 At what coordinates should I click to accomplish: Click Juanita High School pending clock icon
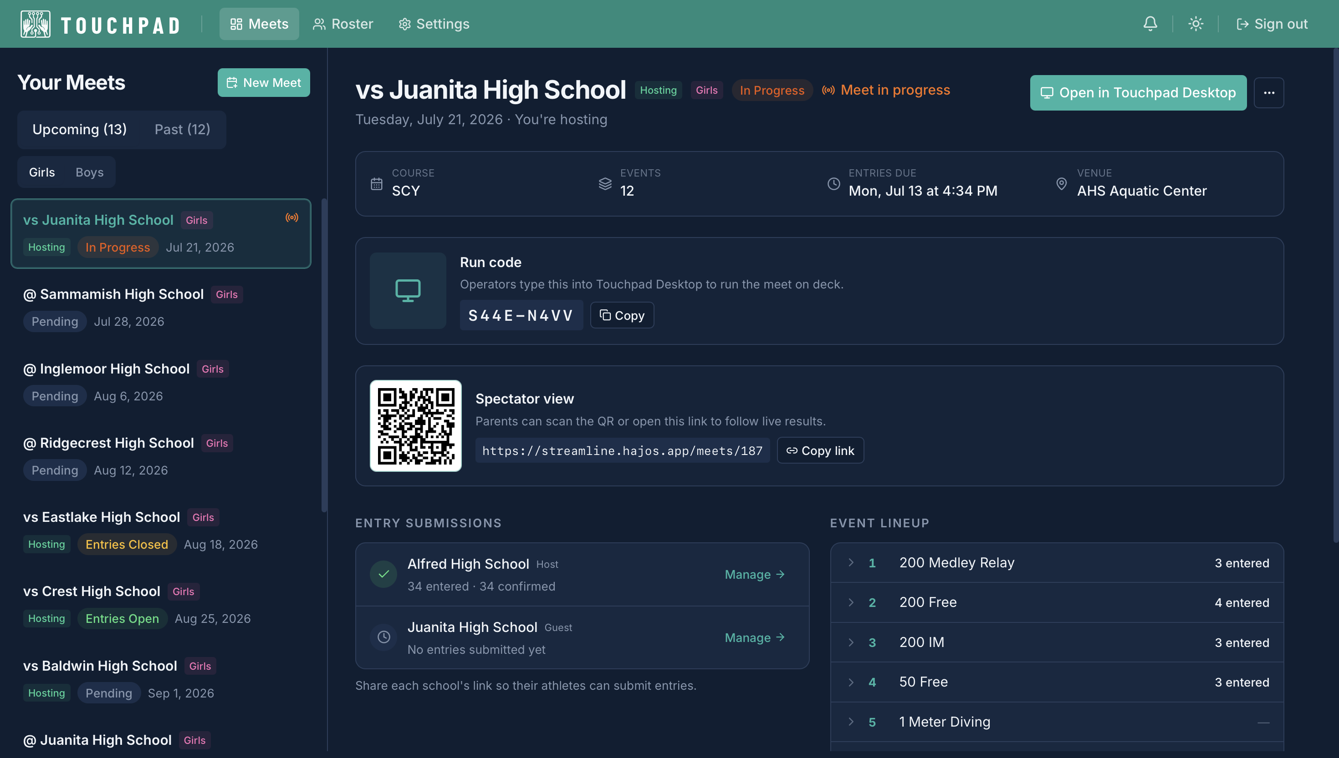tap(383, 637)
